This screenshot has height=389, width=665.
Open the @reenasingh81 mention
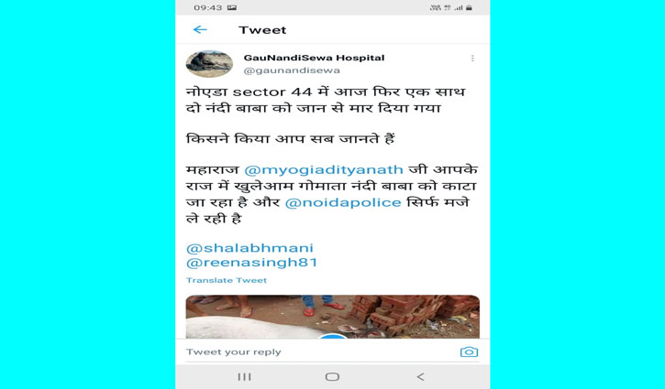252,263
